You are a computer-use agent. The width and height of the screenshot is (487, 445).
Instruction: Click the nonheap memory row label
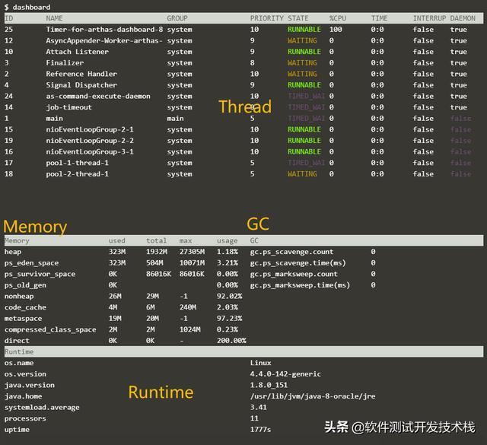pos(19,296)
